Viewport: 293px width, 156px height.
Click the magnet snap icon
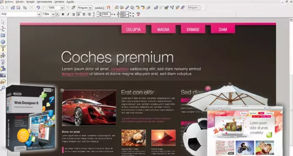point(108,8)
